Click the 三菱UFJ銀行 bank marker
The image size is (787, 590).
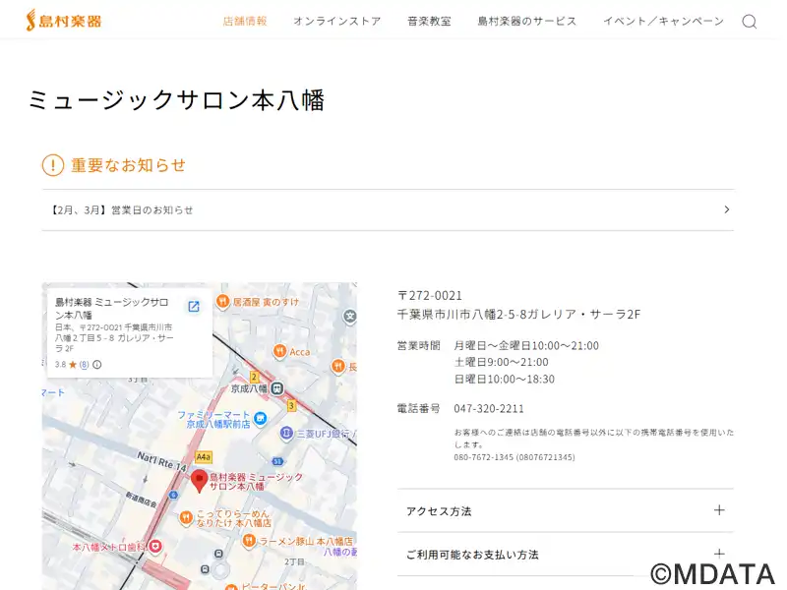pos(286,433)
